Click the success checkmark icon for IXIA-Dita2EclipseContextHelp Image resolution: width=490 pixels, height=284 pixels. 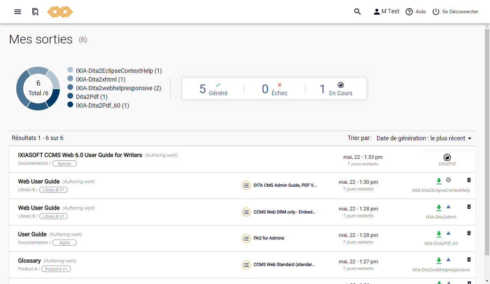[449, 180]
